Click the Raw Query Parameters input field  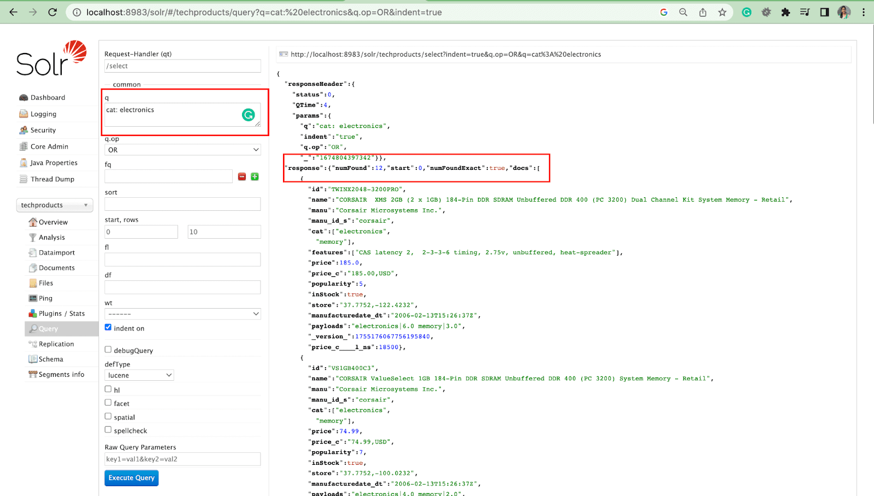click(x=182, y=459)
